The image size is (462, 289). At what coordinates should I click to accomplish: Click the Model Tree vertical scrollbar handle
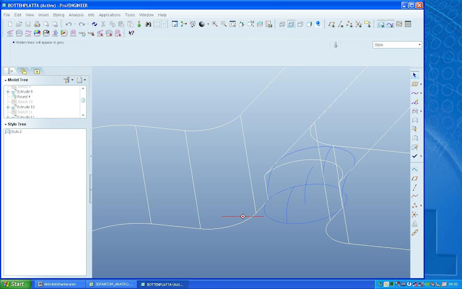click(x=83, y=100)
